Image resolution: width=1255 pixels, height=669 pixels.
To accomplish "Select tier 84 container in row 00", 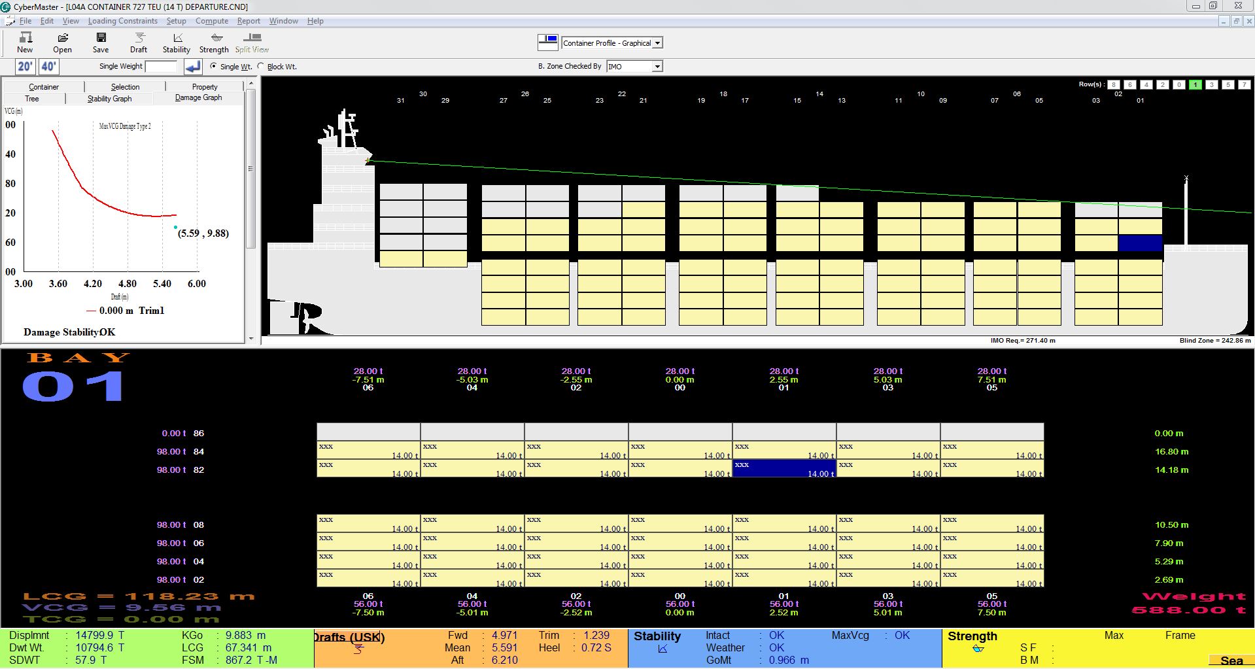I will 680,450.
